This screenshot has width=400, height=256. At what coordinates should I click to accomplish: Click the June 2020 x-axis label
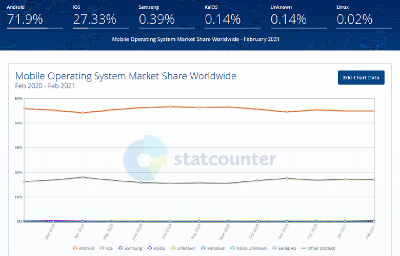click(x=137, y=232)
